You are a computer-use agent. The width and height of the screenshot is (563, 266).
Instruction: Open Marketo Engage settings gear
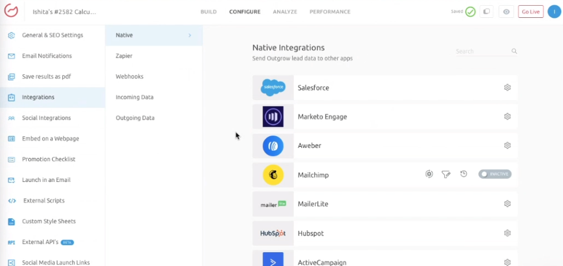(x=507, y=116)
